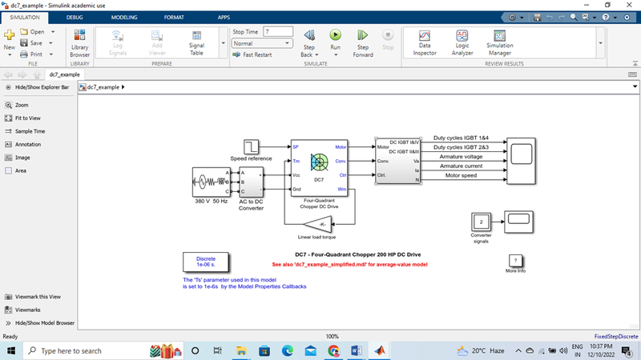Click the Stop Time input field
This screenshot has width=641, height=360.
(278, 32)
